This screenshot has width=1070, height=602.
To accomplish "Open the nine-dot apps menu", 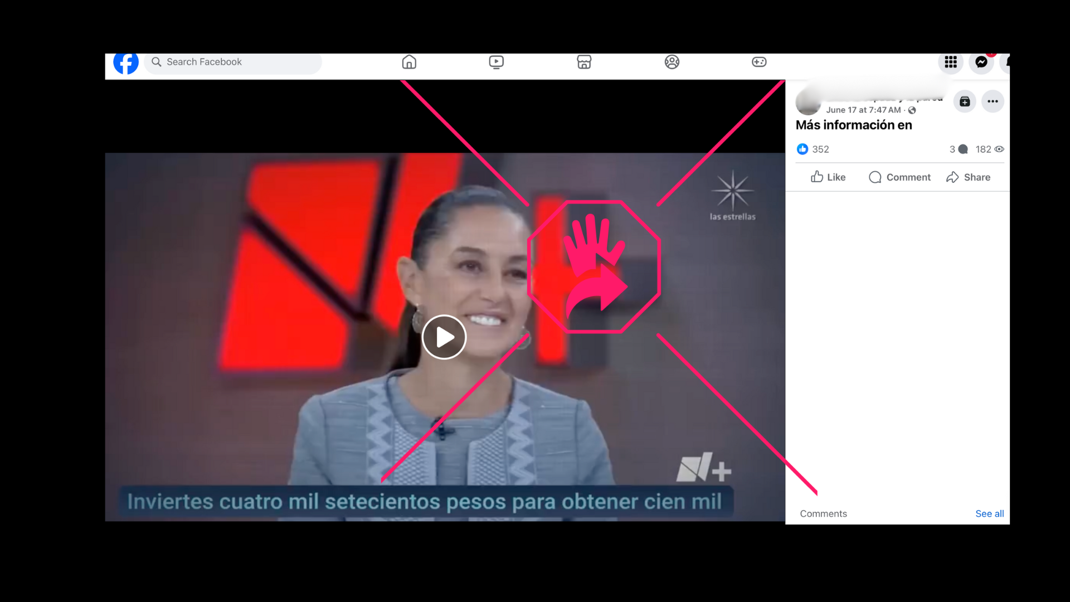I will click(950, 62).
